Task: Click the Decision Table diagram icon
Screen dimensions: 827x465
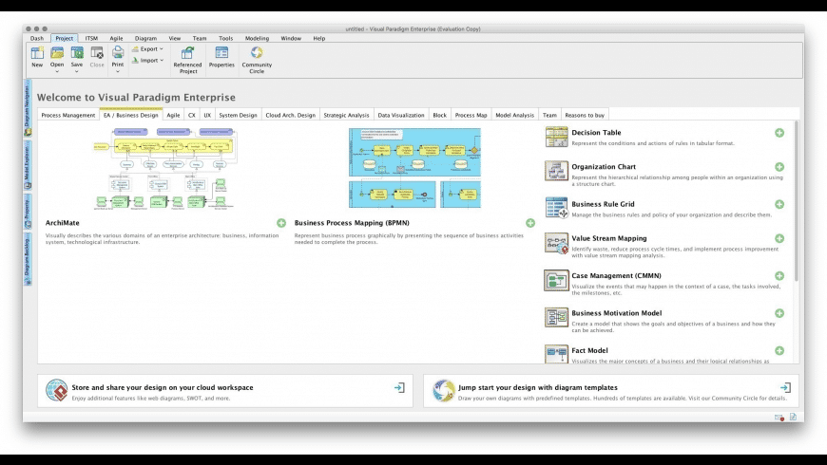Action: pos(556,137)
